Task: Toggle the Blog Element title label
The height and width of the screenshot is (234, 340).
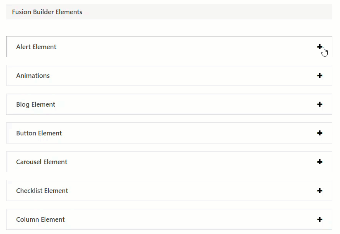Action: click(36, 104)
